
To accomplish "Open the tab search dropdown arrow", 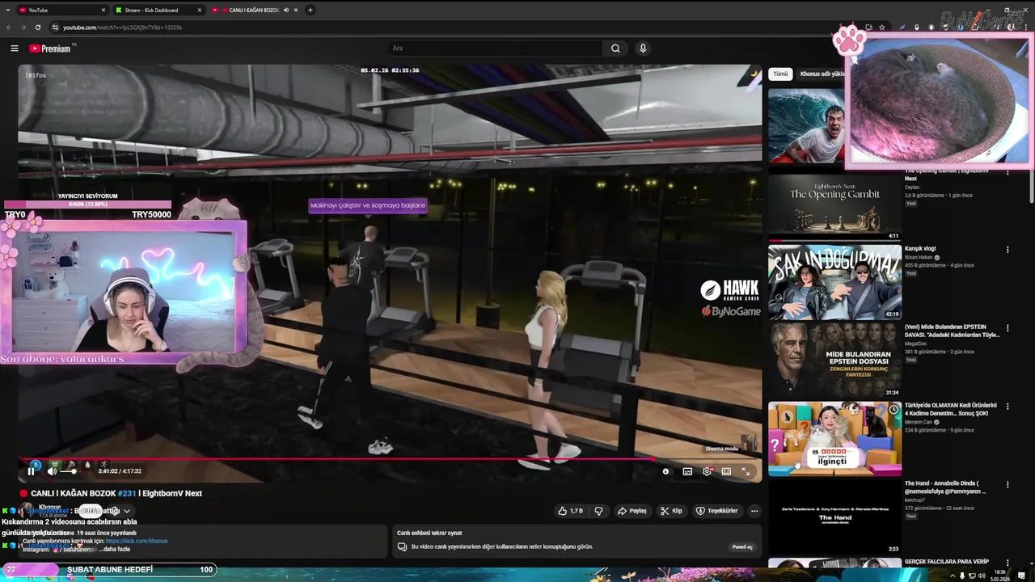I will pyautogui.click(x=7, y=10).
